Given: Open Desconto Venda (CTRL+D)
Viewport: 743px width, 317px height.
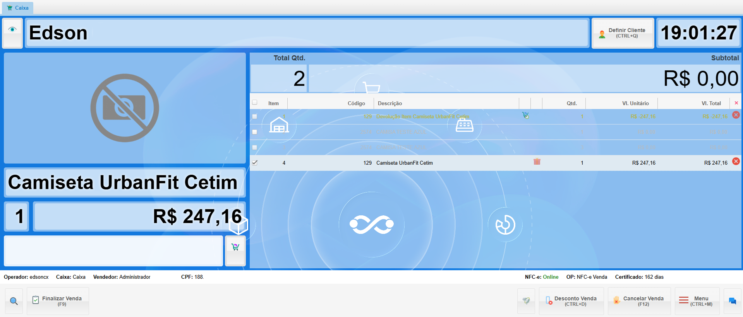Looking at the screenshot, I should (x=571, y=301).
